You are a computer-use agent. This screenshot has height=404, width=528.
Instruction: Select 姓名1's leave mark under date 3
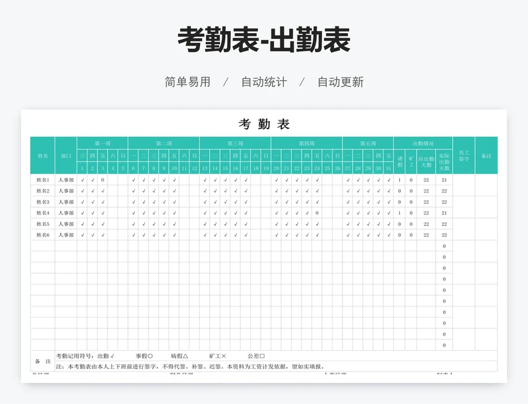click(x=103, y=180)
